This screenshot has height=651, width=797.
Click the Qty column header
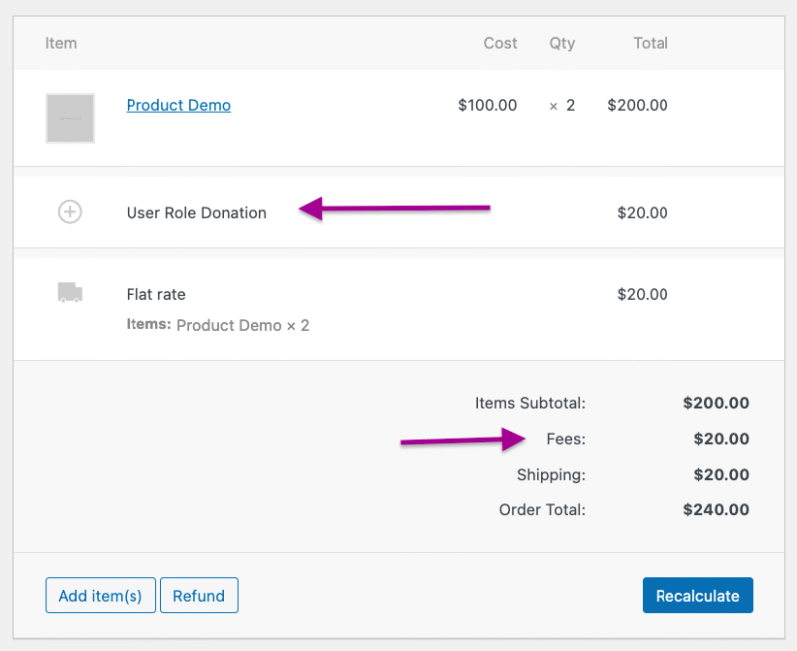click(562, 43)
